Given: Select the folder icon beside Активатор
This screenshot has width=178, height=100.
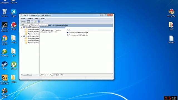Looking at the screenshot, I should coord(14,52).
